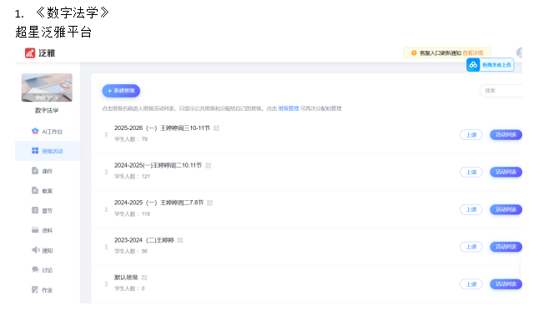Click QR code icon beside 周二7.8节 class
Image resolution: width=559 pixels, height=311 pixels.
[209, 203]
